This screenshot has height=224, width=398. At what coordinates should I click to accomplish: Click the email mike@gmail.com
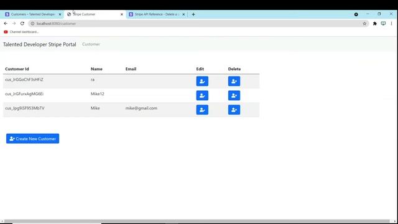point(141,108)
